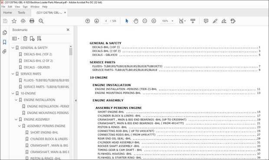Close the Bookmarks panel

68,30
